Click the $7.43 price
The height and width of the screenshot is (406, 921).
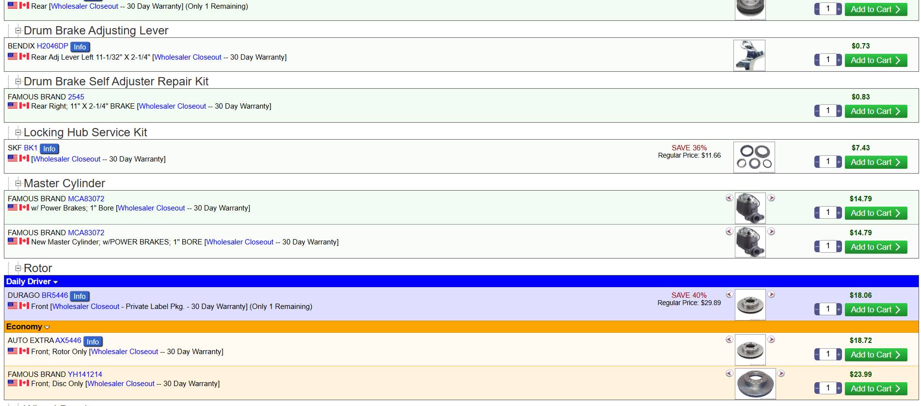tap(861, 148)
